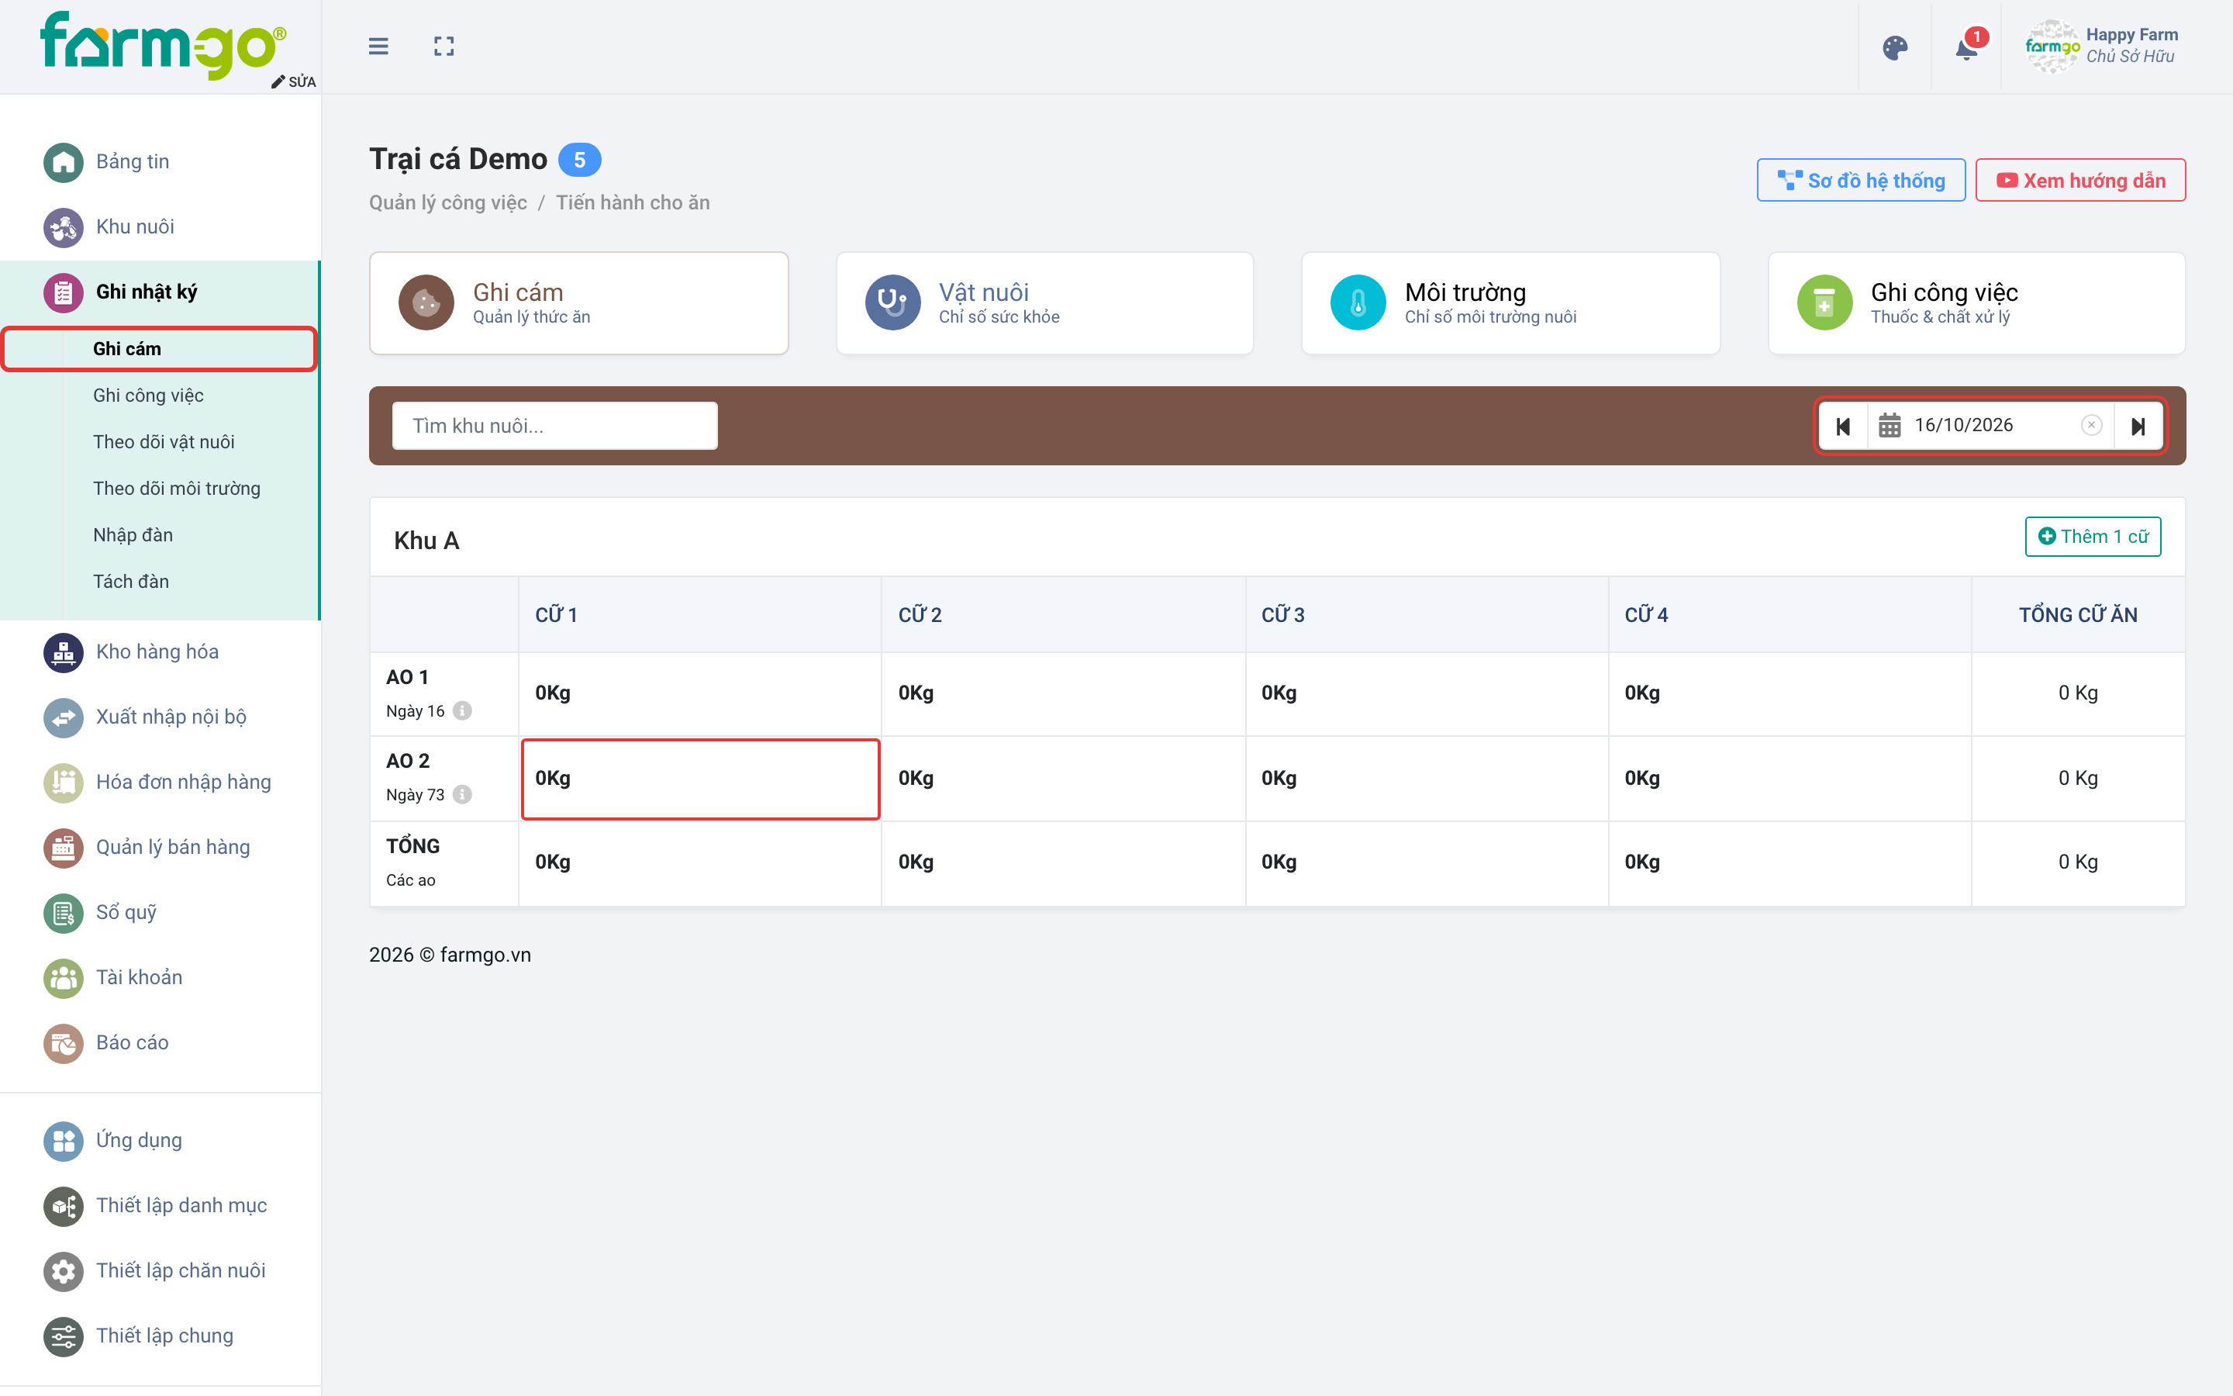Open notifications bell icon
This screenshot has height=1396, width=2233.
(x=1967, y=47)
